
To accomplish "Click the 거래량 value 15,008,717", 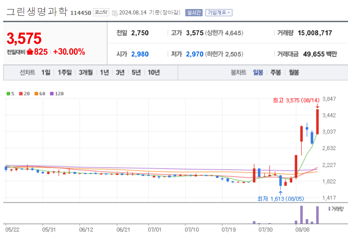I will (315, 33).
